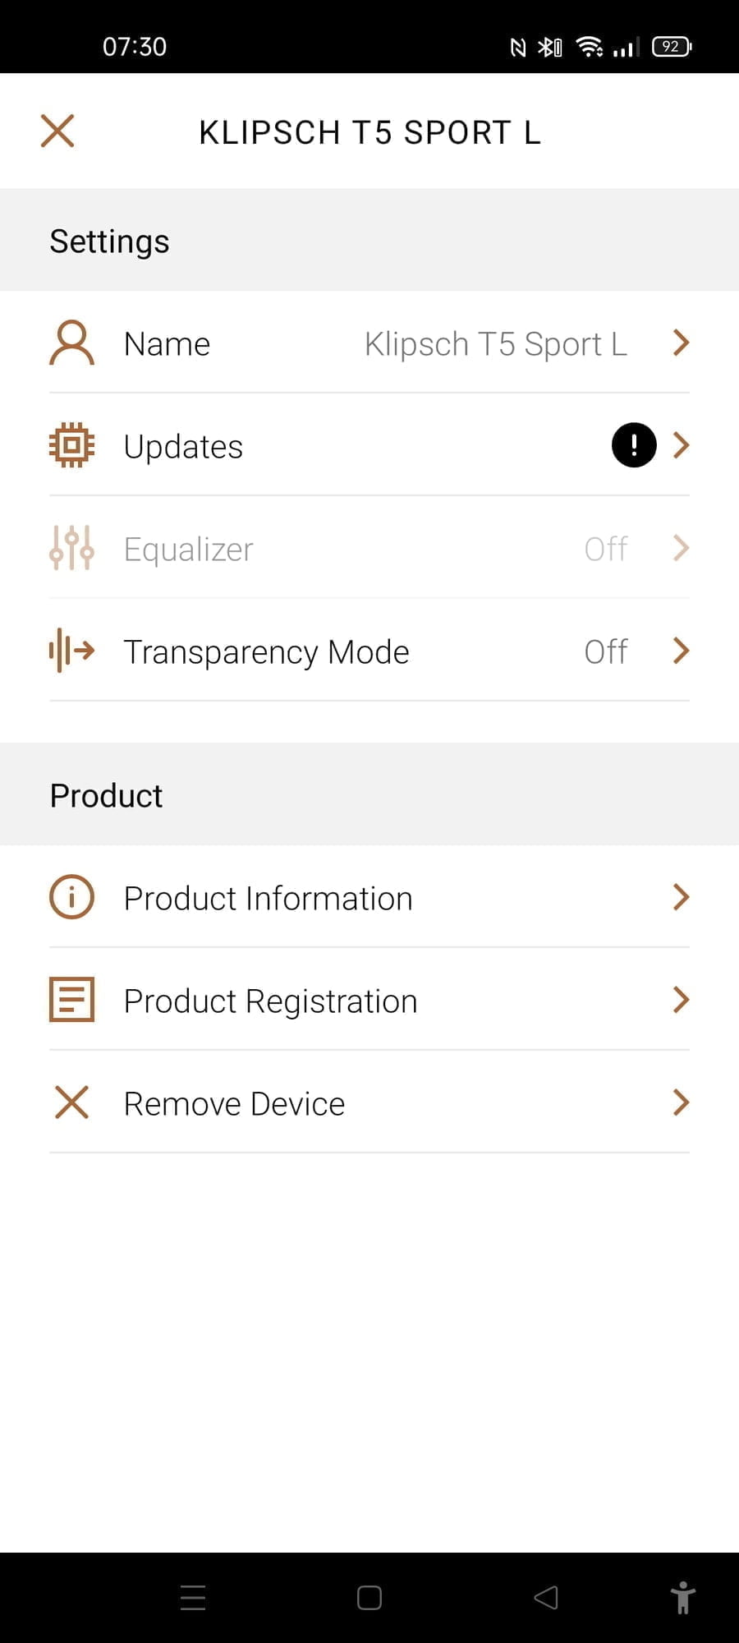Tap the accessibility shortcut figure icon
739x1643 pixels.
(682, 1598)
